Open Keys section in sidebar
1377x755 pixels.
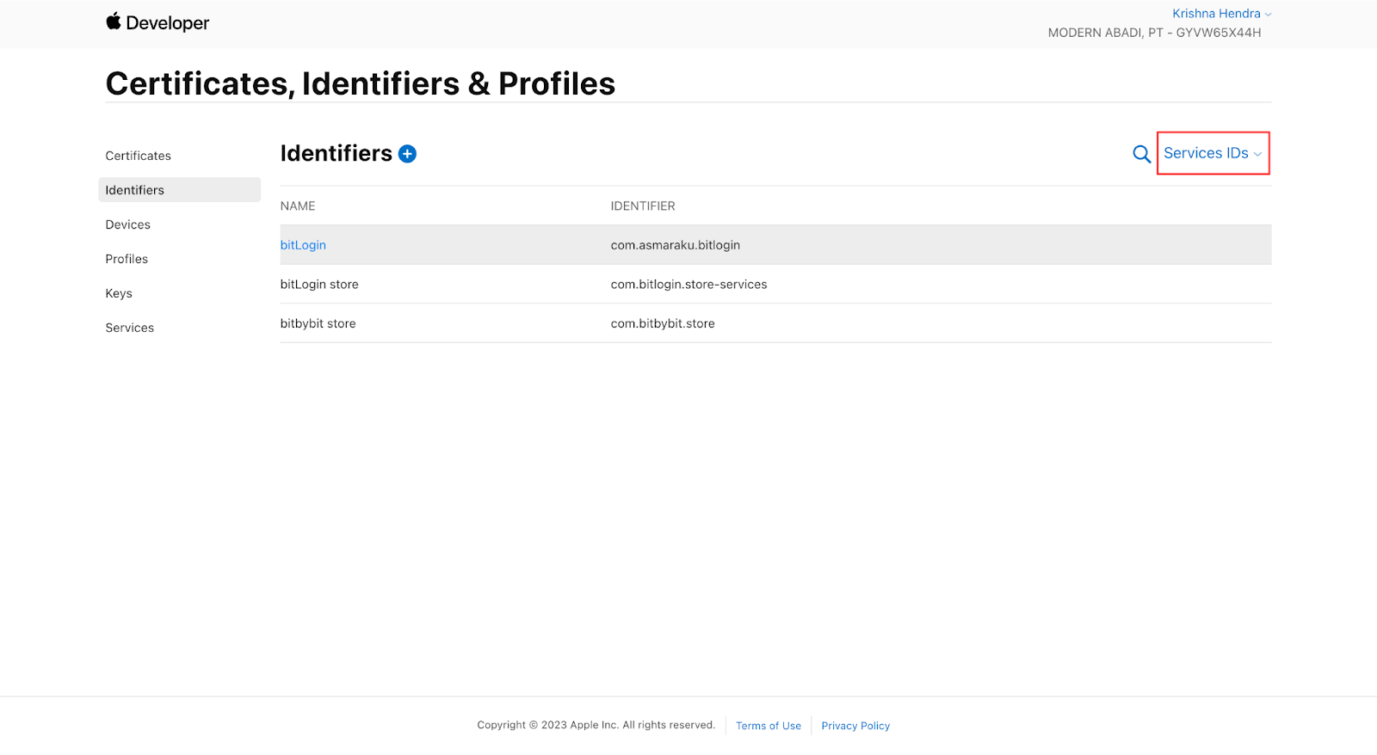(119, 293)
